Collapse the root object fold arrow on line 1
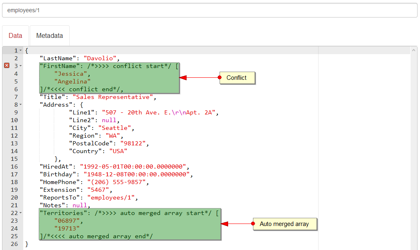This screenshot has width=420, height=250. 21,50
